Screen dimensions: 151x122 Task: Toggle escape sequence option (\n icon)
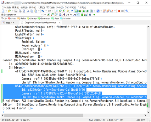[71, 15]
